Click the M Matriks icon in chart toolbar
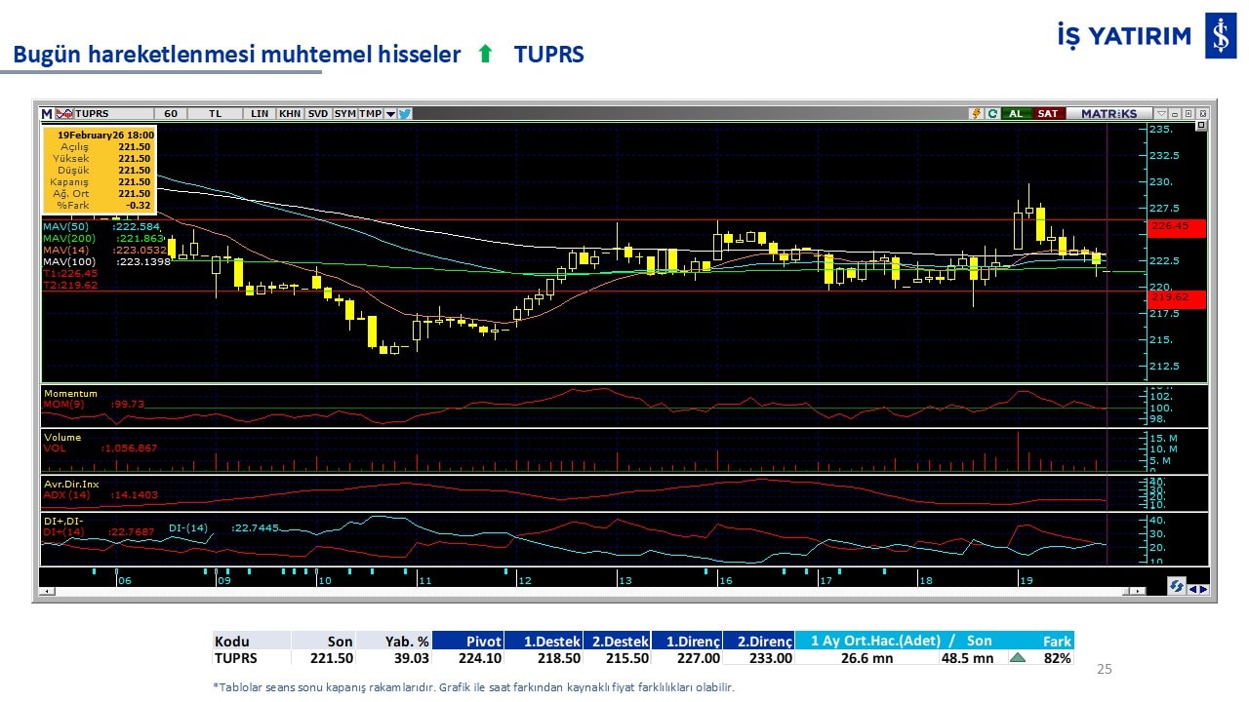This screenshot has height=702, width=1249. click(47, 113)
